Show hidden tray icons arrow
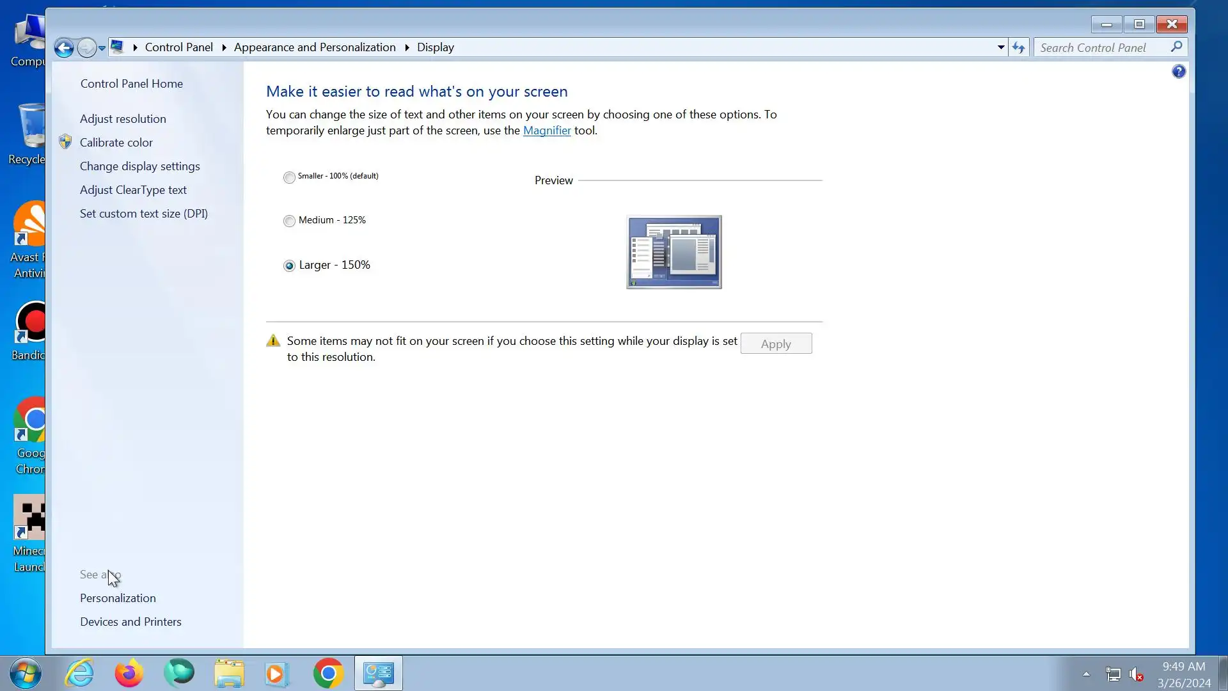Viewport: 1228px width, 691px height. coord(1086,673)
